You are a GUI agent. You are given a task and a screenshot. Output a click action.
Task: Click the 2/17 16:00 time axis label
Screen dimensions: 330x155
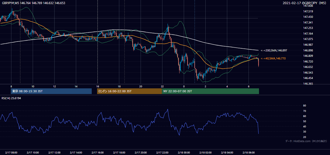[97, 153]
